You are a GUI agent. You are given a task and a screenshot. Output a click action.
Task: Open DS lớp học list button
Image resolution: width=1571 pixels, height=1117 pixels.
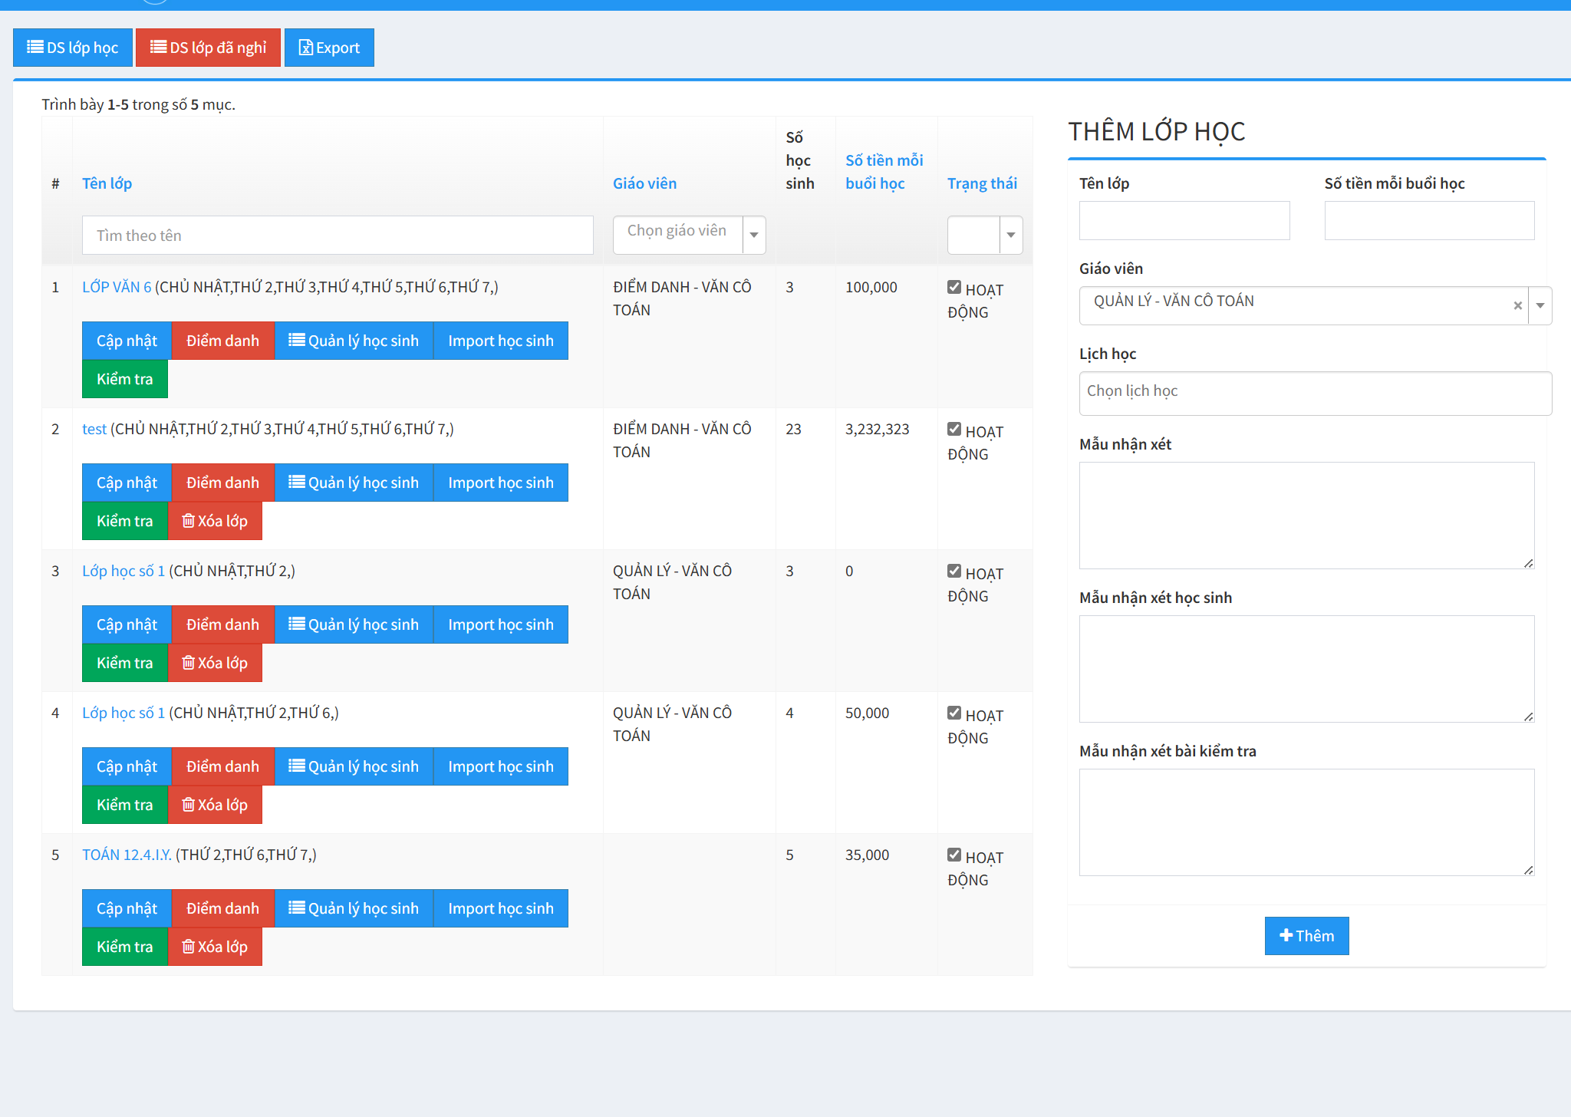[x=73, y=48]
